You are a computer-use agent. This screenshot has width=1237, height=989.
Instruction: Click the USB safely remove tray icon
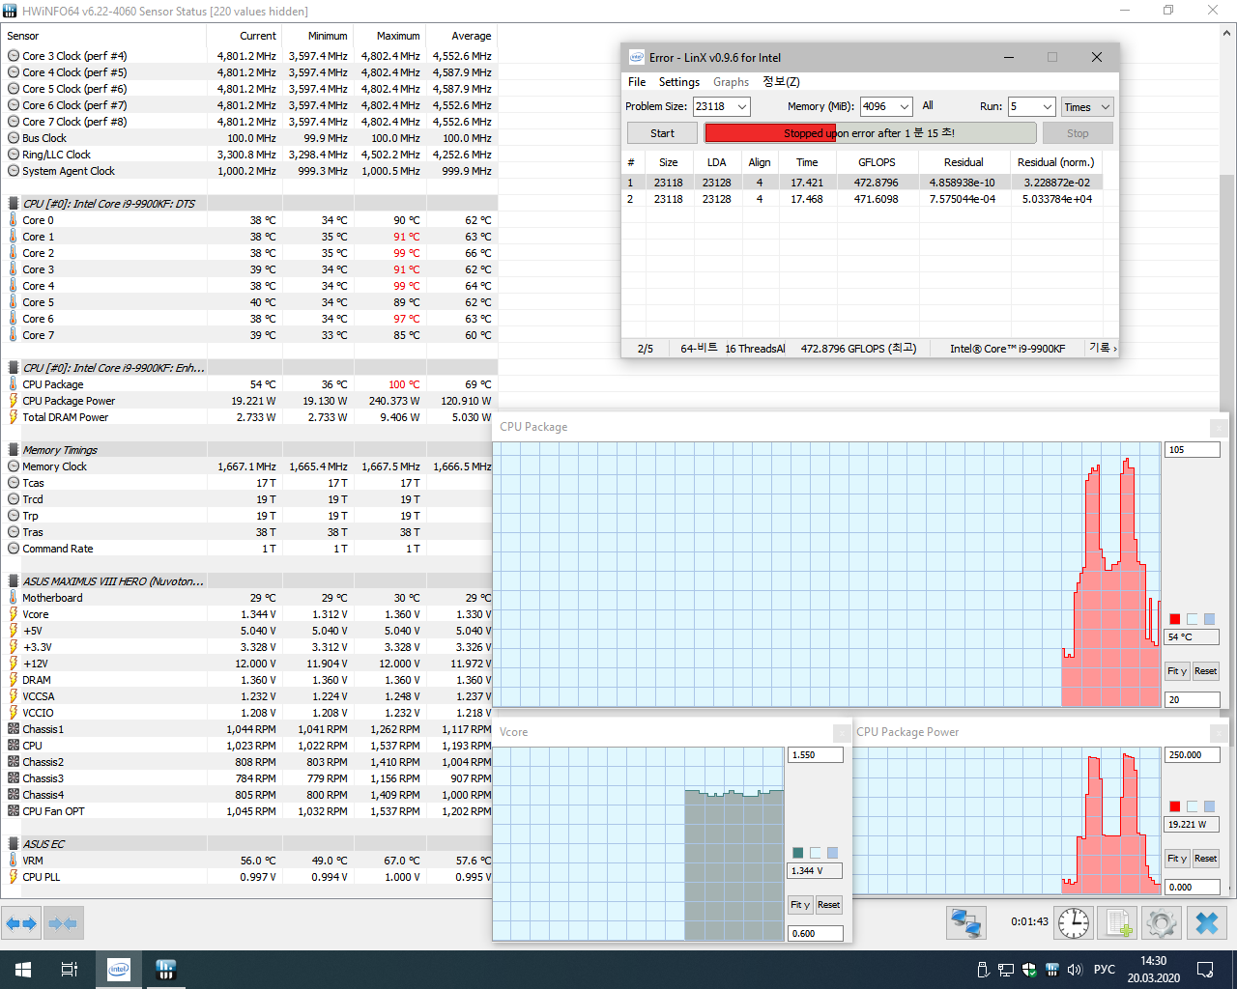click(x=983, y=970)
